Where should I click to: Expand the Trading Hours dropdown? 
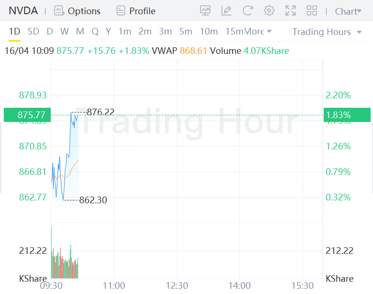[x=327, y=32]
